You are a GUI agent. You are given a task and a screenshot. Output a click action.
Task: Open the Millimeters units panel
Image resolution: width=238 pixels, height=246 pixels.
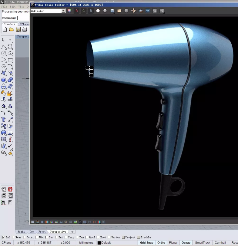tap(86, 243)
